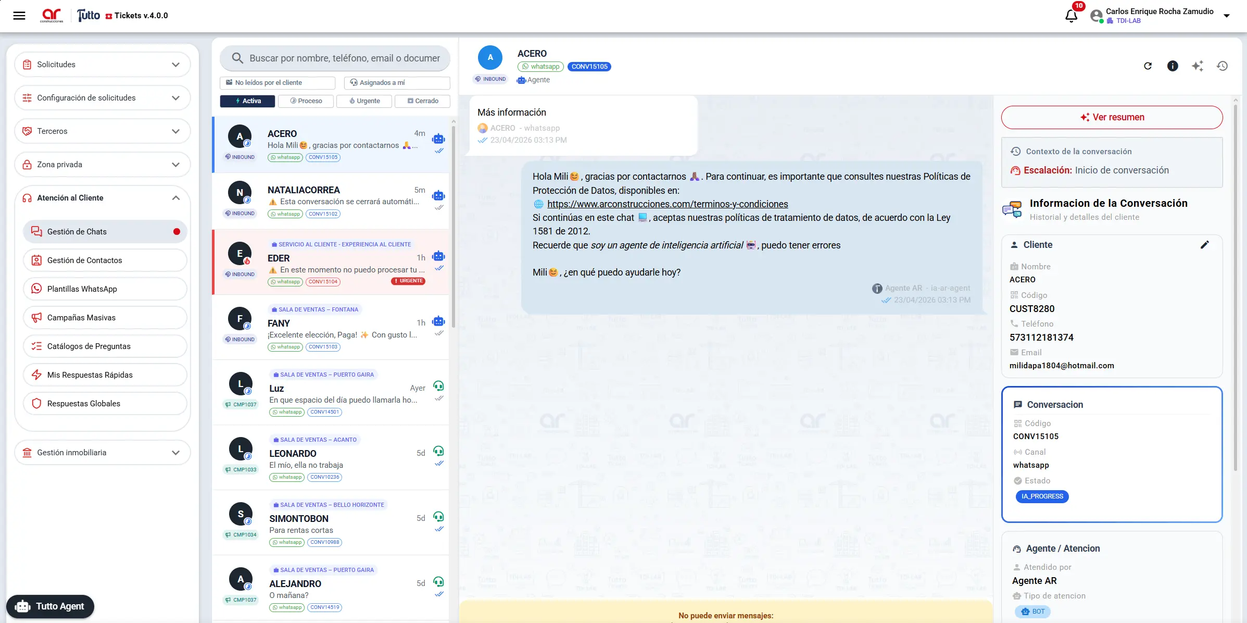
Task: Open the conversation history clock icon
Action: pos(1223,66)
